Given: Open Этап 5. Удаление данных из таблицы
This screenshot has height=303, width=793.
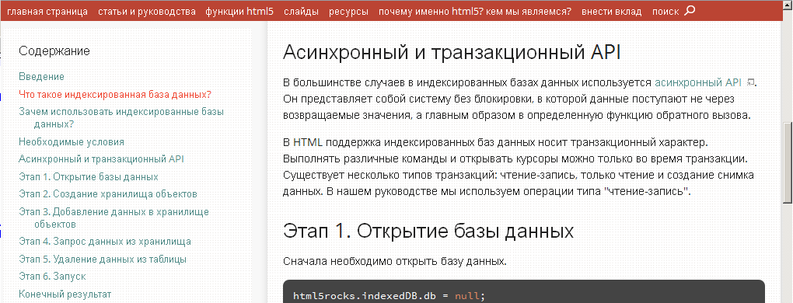Looking at the screenshot, I should (103, 259).
